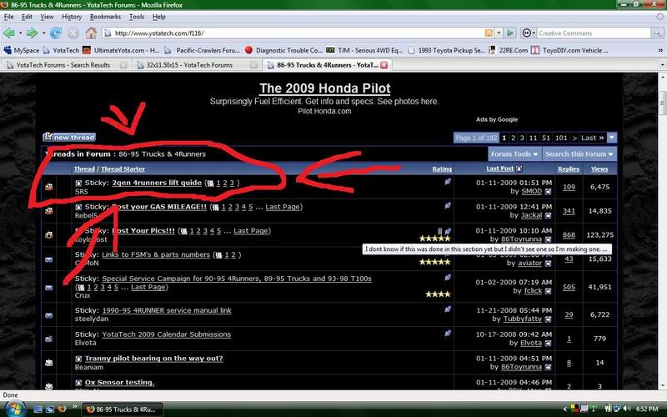Click first-unread icon beside Ox Sensor testing

78,383
